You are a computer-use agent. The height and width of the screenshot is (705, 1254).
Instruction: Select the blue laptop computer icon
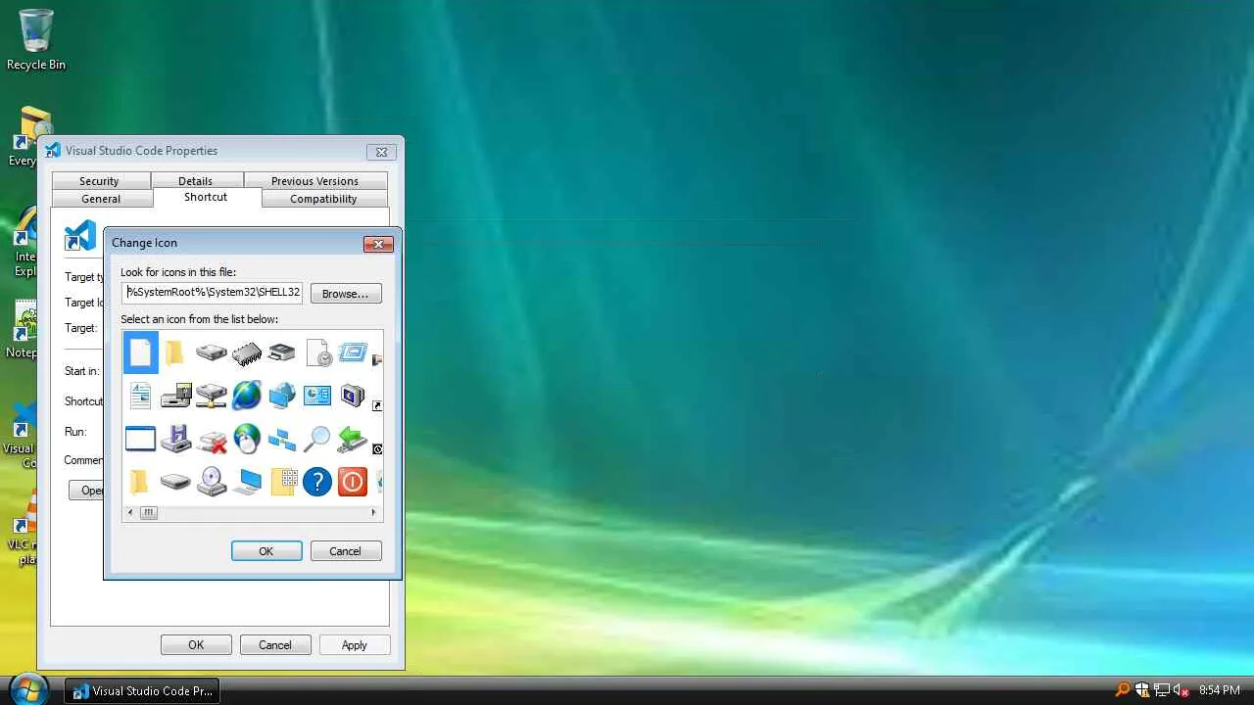[x=247, y=482]
